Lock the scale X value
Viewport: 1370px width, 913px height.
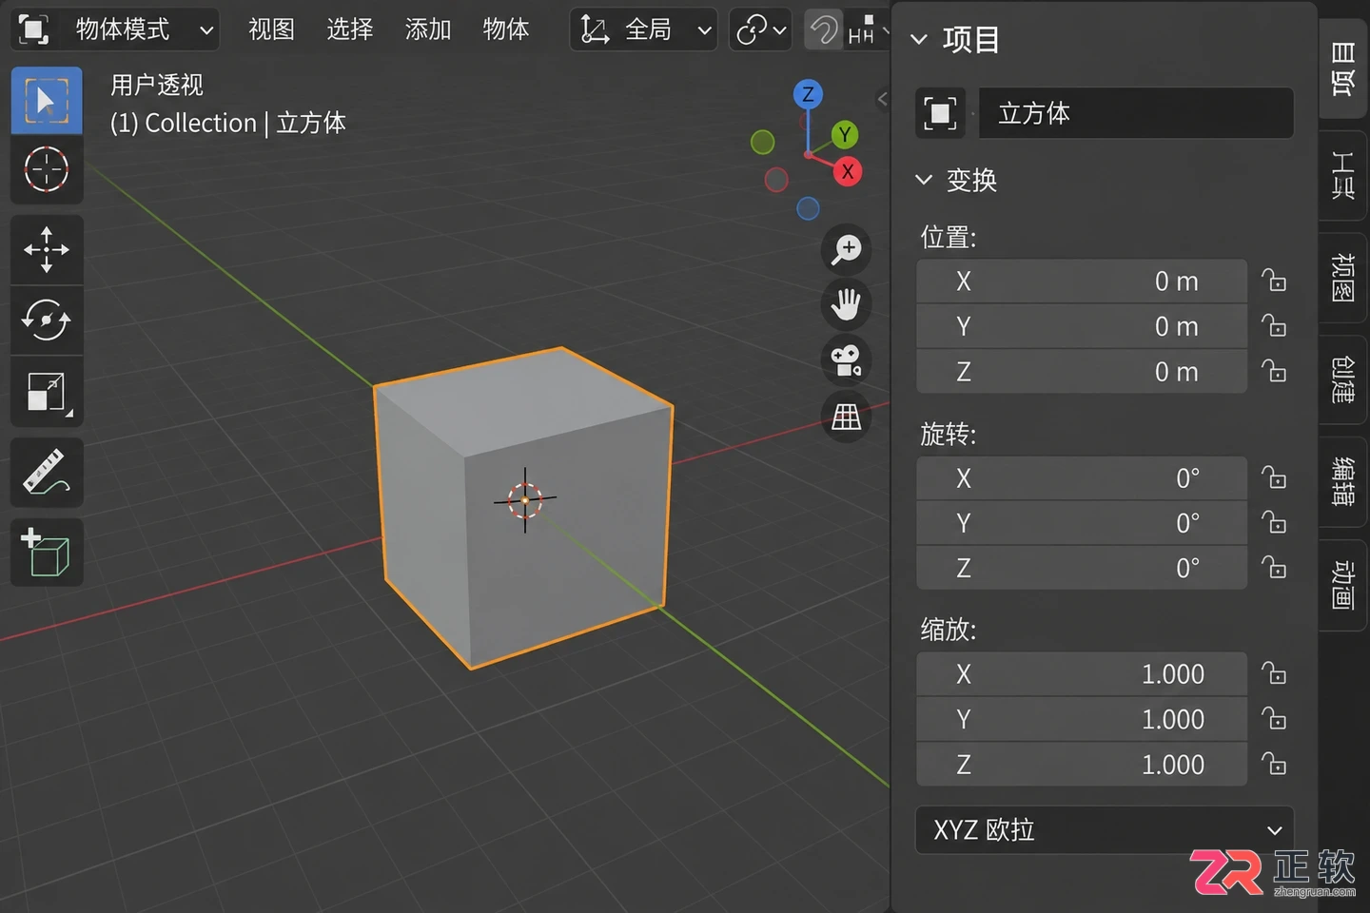(1274, 674)
